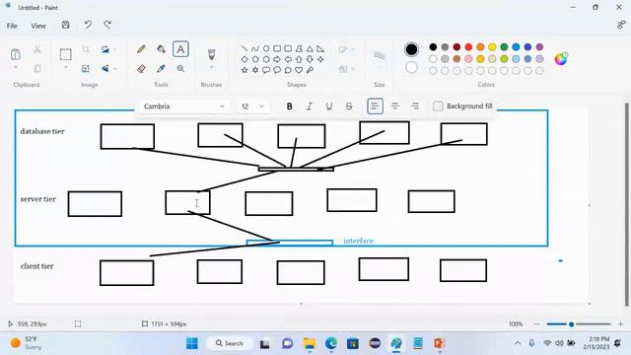Pick the Heart shape

tap(299, 70)
